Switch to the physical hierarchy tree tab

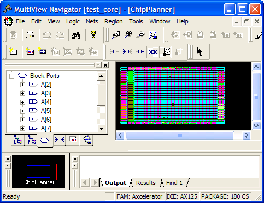(32, 140)
